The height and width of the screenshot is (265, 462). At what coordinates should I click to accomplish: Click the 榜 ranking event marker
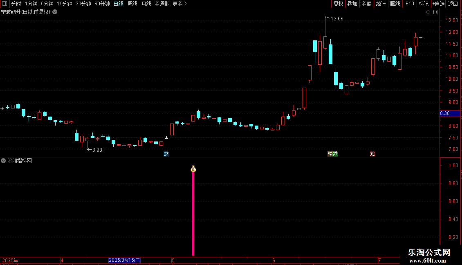330,154
